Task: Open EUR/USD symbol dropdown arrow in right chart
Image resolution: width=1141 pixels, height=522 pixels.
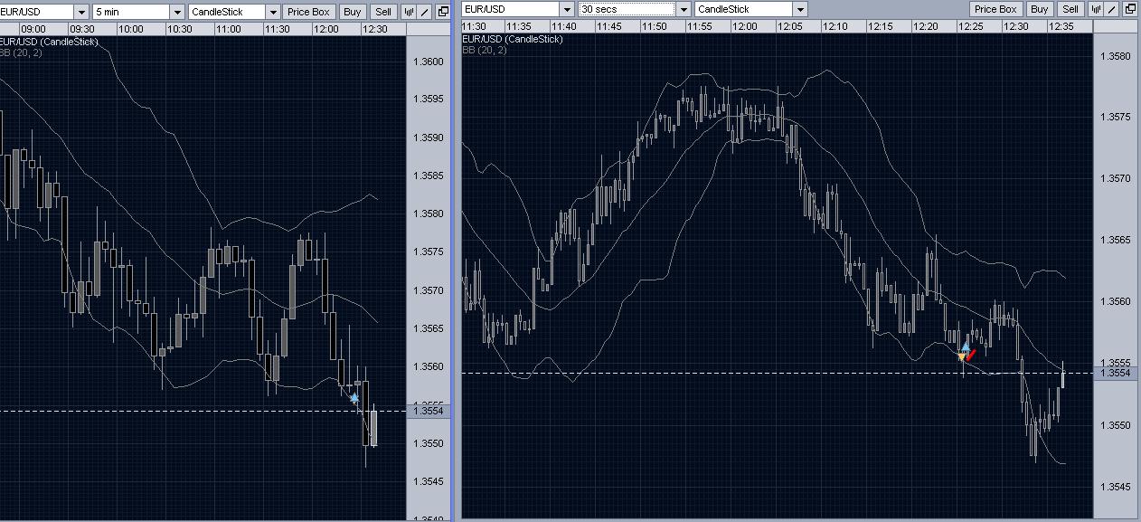Action: (x=567, y=9)
